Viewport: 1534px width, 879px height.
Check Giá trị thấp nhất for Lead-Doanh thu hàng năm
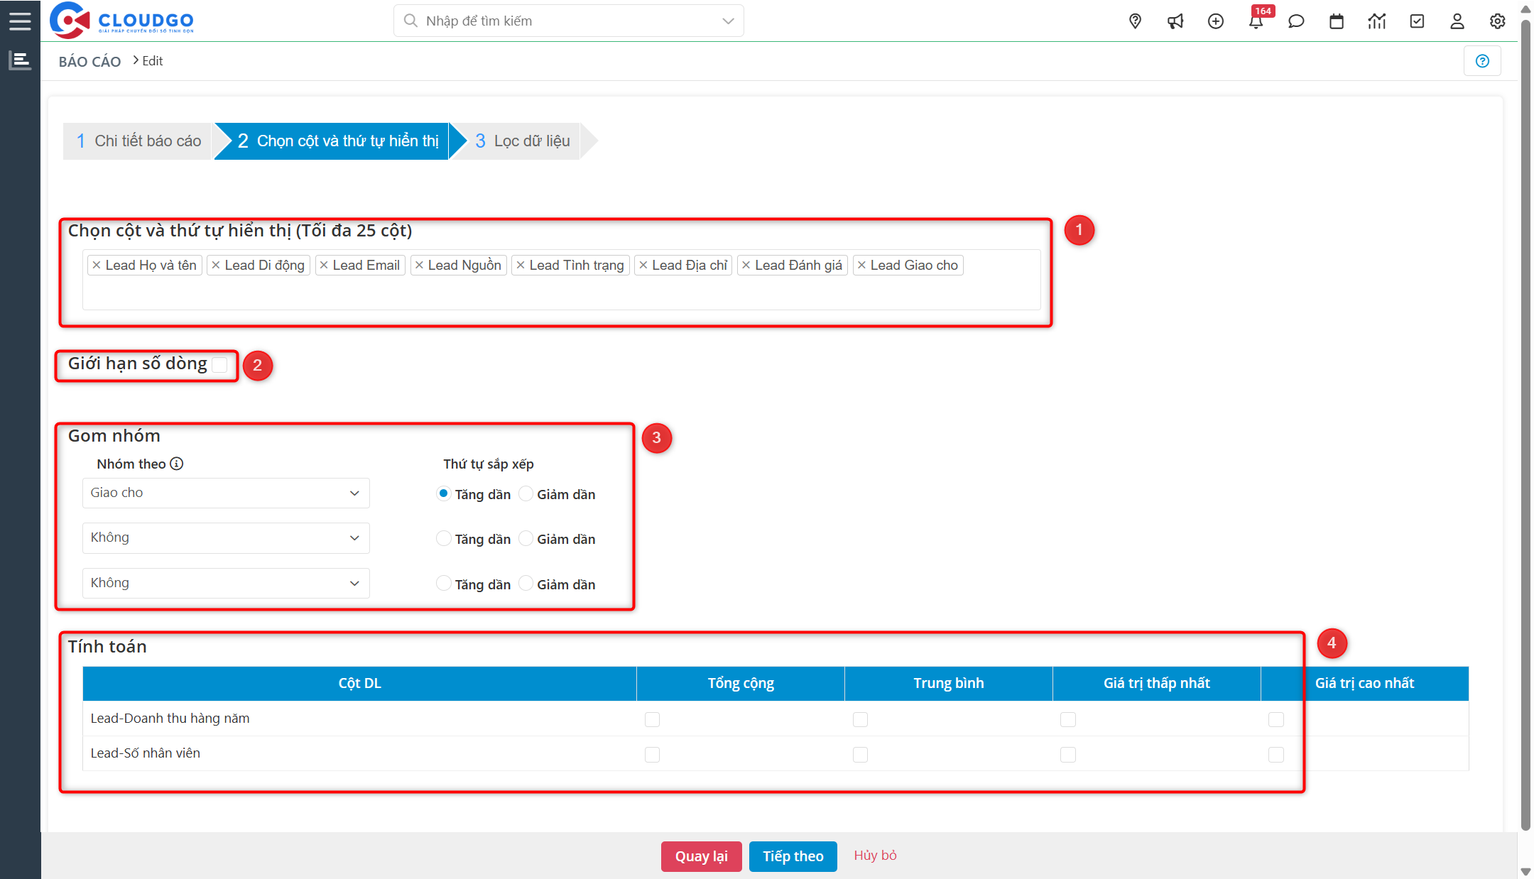pyautogui.click(x=1068, y=719)
